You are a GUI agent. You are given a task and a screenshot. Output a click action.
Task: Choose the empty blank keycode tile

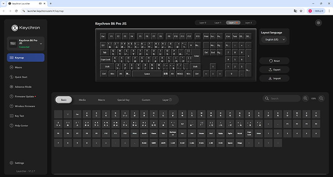tap(58, 114)
